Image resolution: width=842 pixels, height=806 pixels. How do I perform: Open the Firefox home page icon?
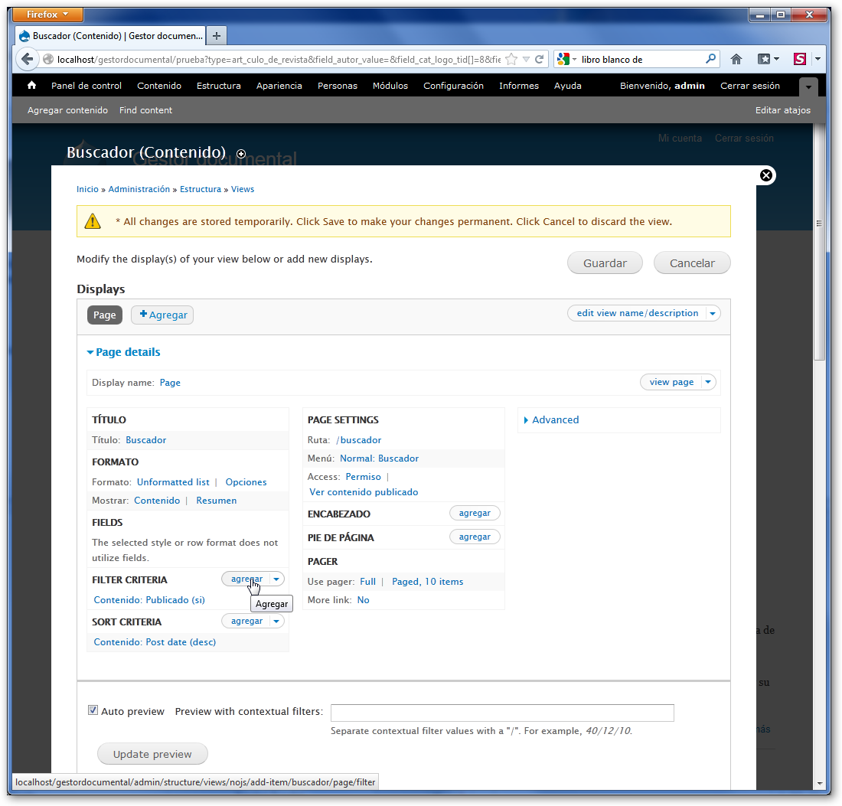click(x=736, y=59)
